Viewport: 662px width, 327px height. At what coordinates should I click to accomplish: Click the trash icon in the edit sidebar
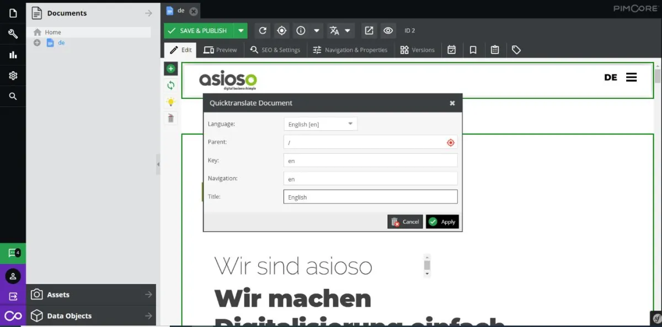pos(171,117)
